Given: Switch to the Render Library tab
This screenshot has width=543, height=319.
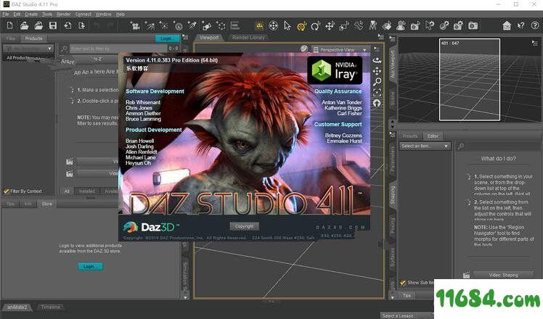Looking at the screenshot, I should (248, 38).
